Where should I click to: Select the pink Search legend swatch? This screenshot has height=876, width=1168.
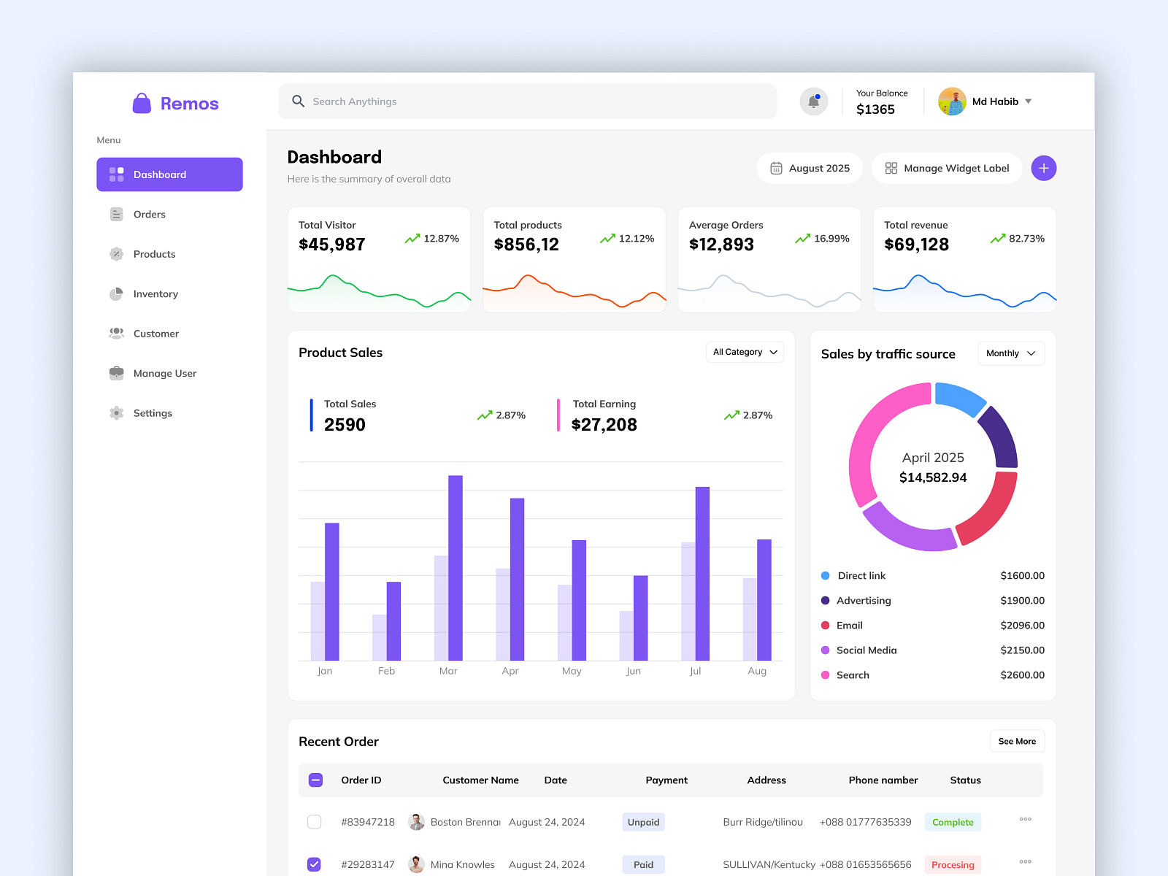tap(826, 675)
